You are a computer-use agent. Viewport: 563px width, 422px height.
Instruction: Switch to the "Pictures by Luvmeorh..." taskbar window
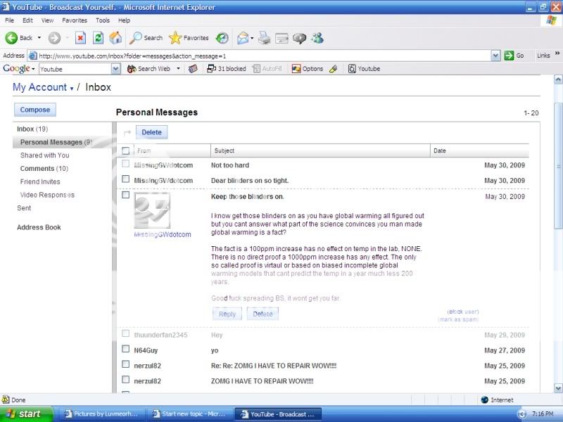point(103,414)
